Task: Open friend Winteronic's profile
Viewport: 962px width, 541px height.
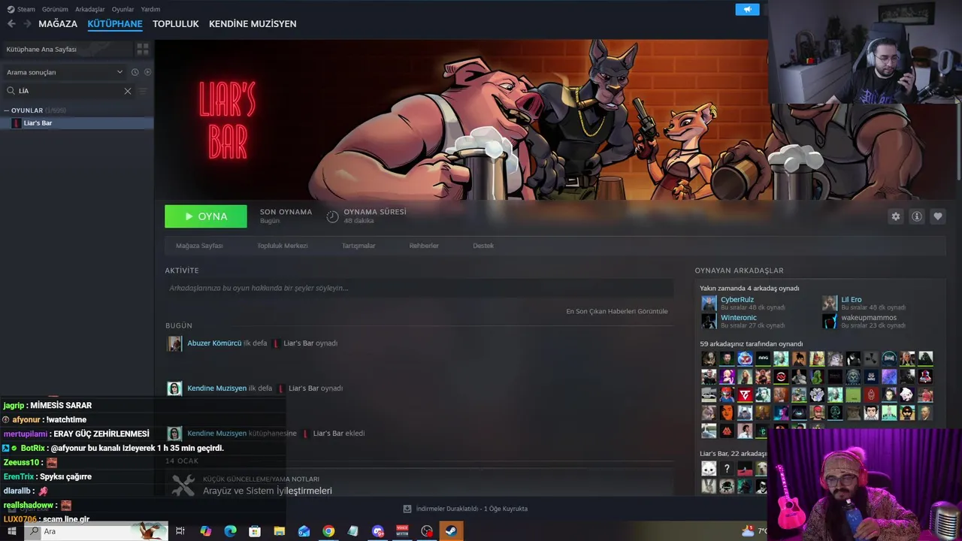Action: coord(739,318)
